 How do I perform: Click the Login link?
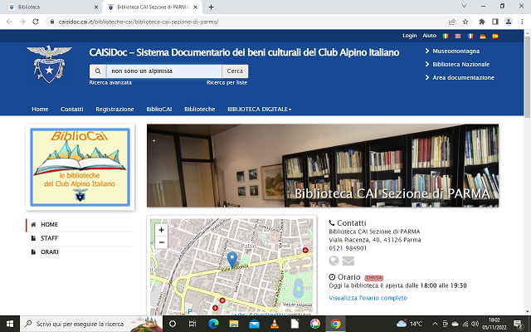(x=409, y=36)
